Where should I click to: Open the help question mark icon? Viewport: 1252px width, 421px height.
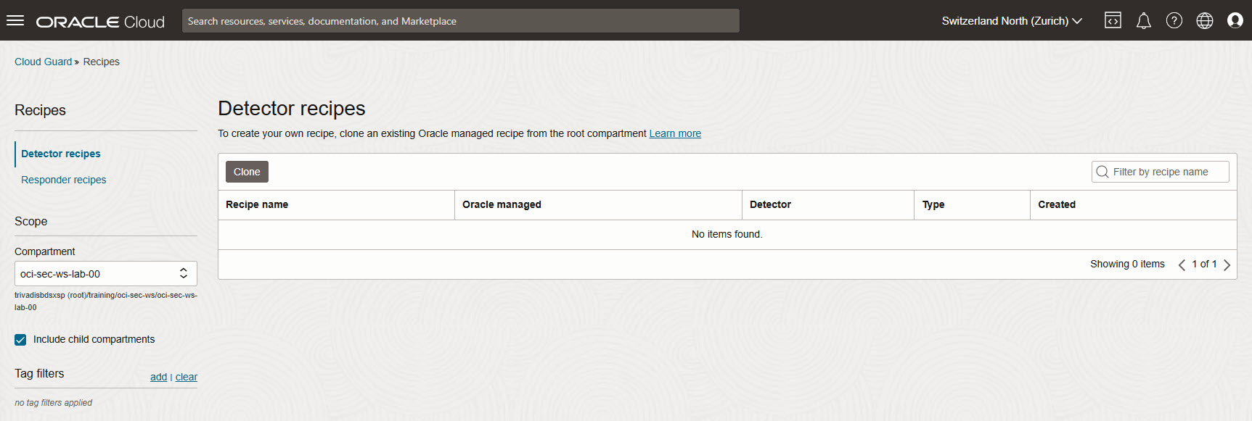coord(1174,20)
